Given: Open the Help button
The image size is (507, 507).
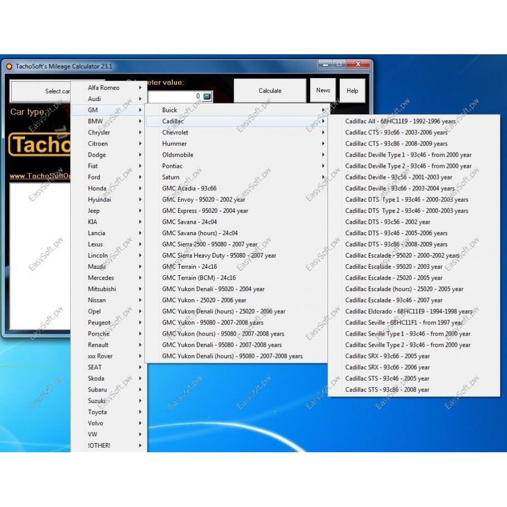Looking at the screenshot, I should [x=352, y=91].
